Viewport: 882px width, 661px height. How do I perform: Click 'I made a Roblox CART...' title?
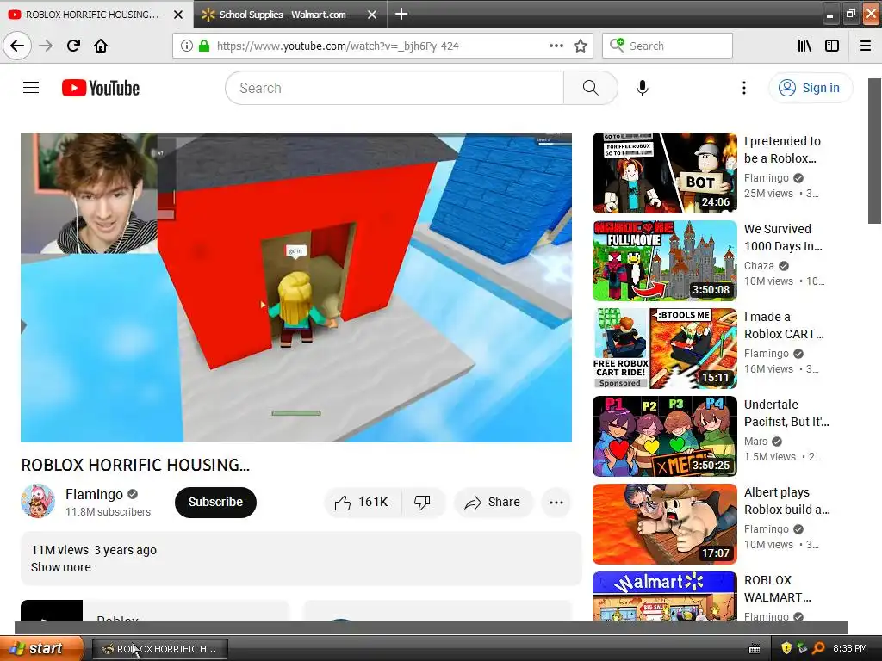pos(784,325)
